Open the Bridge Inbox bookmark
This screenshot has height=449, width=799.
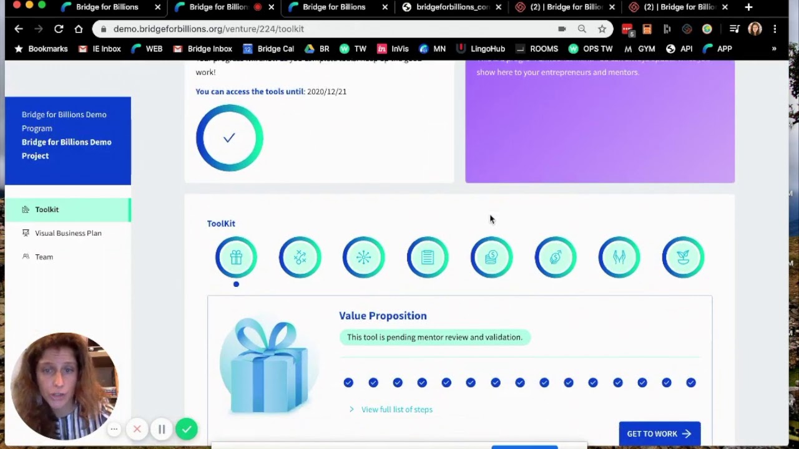coord(203,49)
